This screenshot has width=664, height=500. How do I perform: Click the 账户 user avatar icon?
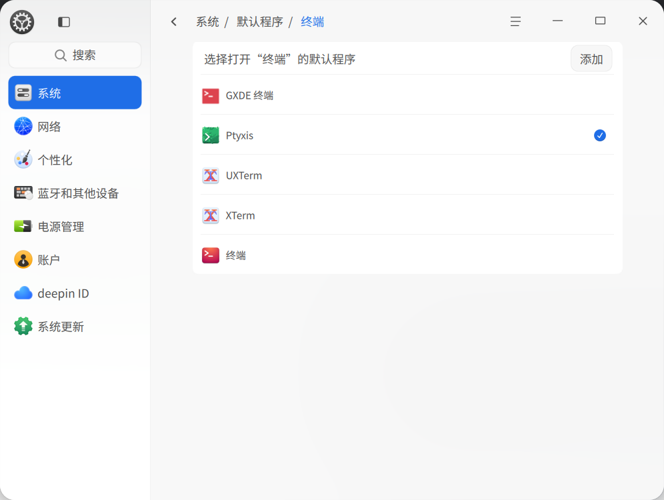point(23,259)
